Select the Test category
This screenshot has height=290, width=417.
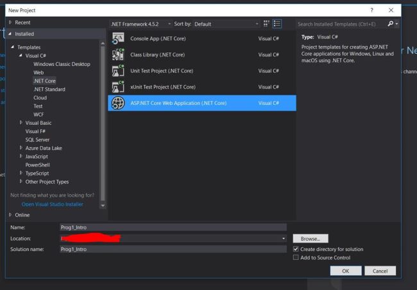[x=38, y=106]
